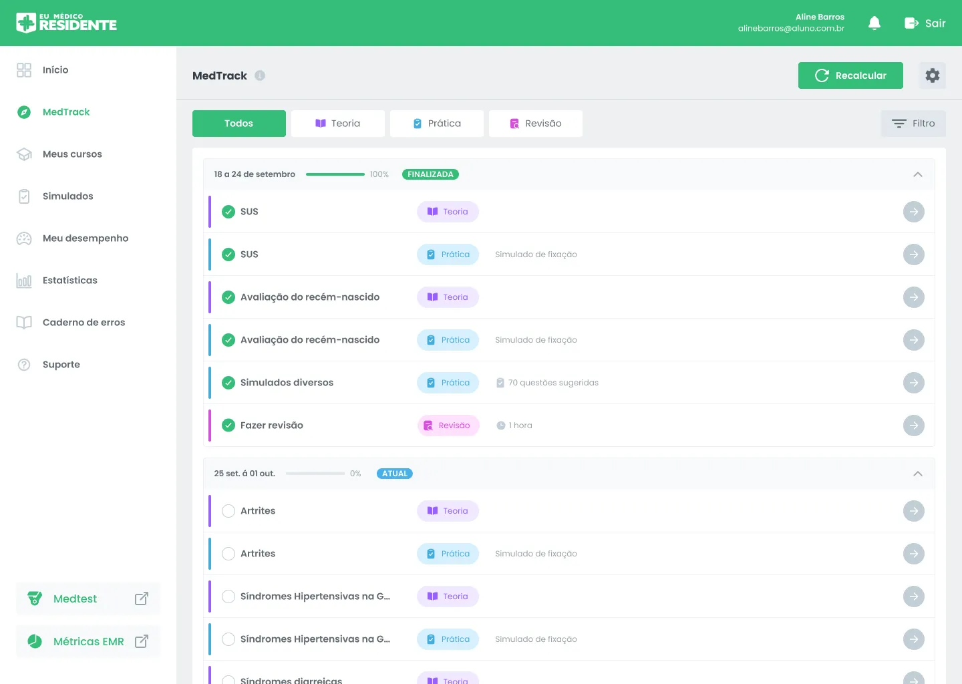Mark Artrites Teoria as done
The image size is (962, 684).
click(x=228, y=511)
